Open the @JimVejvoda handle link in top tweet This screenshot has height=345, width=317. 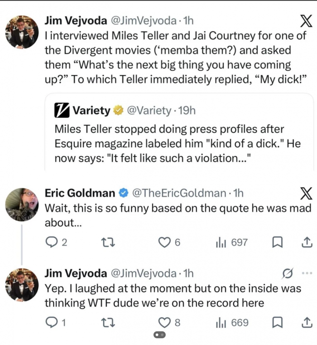[x=144, y=21]
